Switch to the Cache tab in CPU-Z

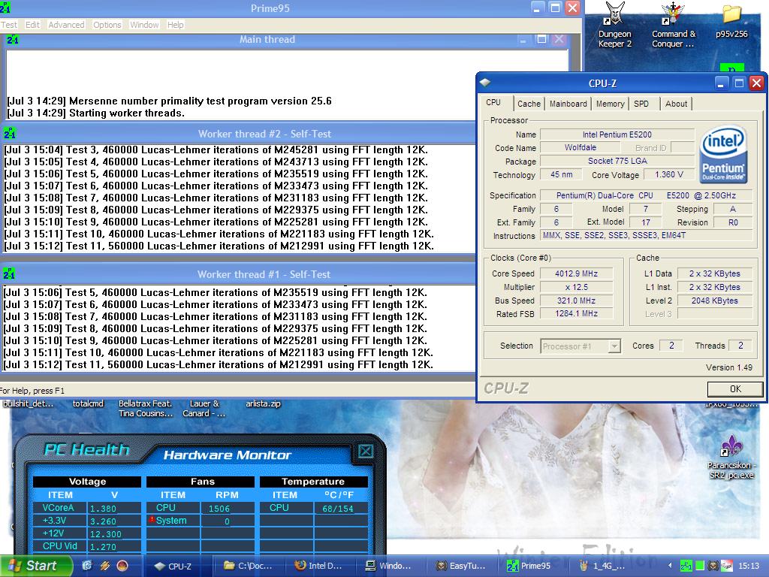coord(529,104)
